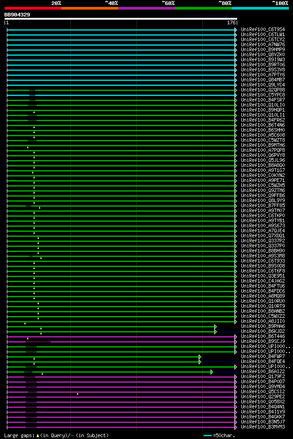The image size is (293, 439).
Task: Click the yellow gap marker on the B9MTH6 row
Action: tap(28, 147)
